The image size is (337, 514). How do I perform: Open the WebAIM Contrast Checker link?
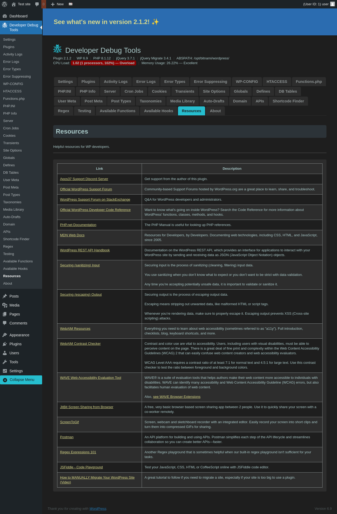pyautogui.click(x=80, y=344)
